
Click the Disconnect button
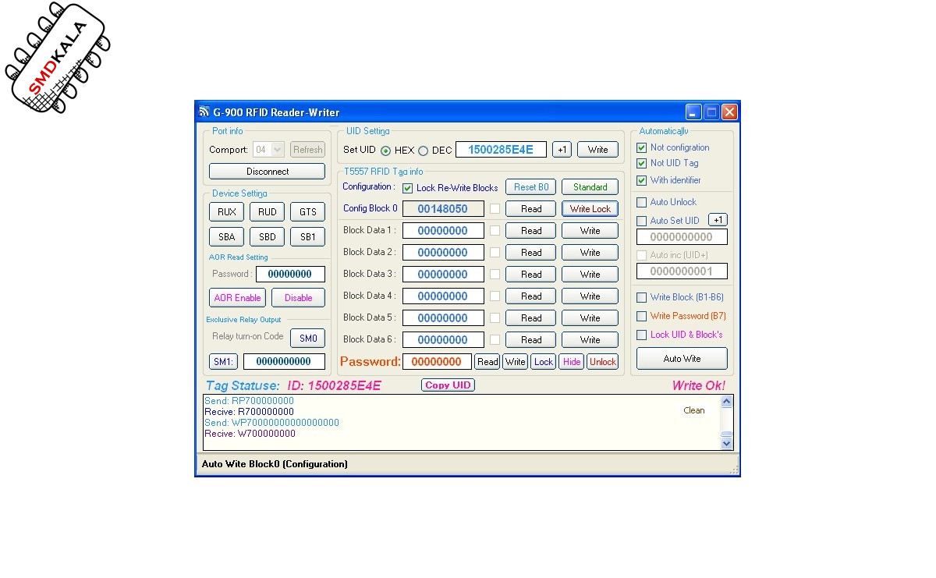(268, 172)
